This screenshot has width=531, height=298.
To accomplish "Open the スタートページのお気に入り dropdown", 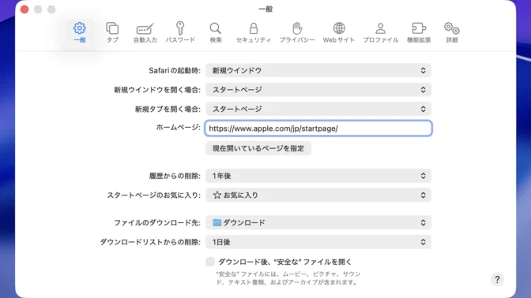I will tap(318, 195).
